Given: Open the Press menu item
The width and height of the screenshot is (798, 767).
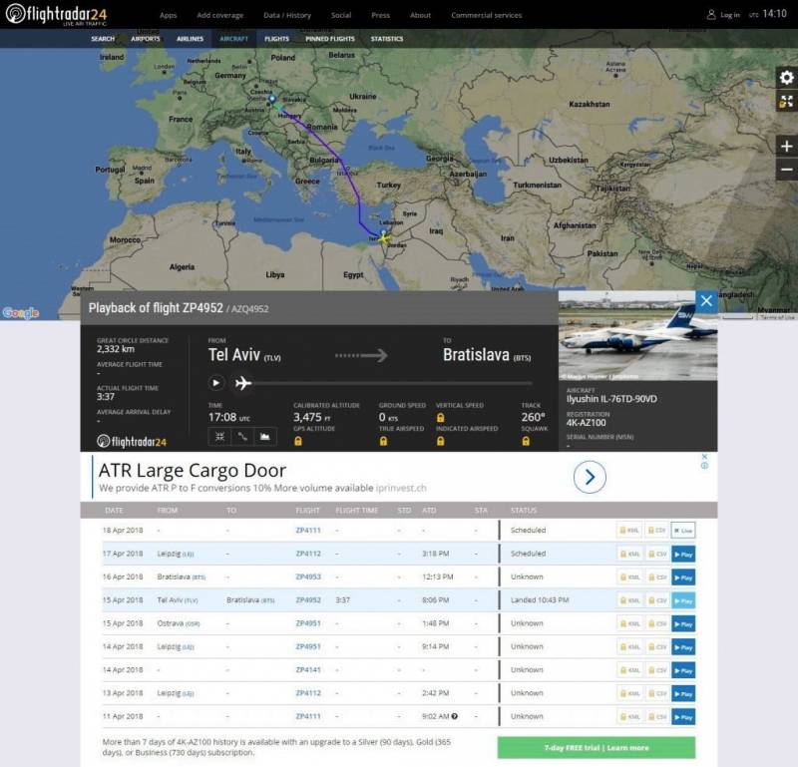Looking at the screenshot, I should pos(380,15).
